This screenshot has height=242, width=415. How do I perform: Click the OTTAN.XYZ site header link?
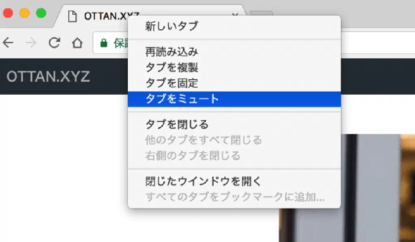point(48,77)
